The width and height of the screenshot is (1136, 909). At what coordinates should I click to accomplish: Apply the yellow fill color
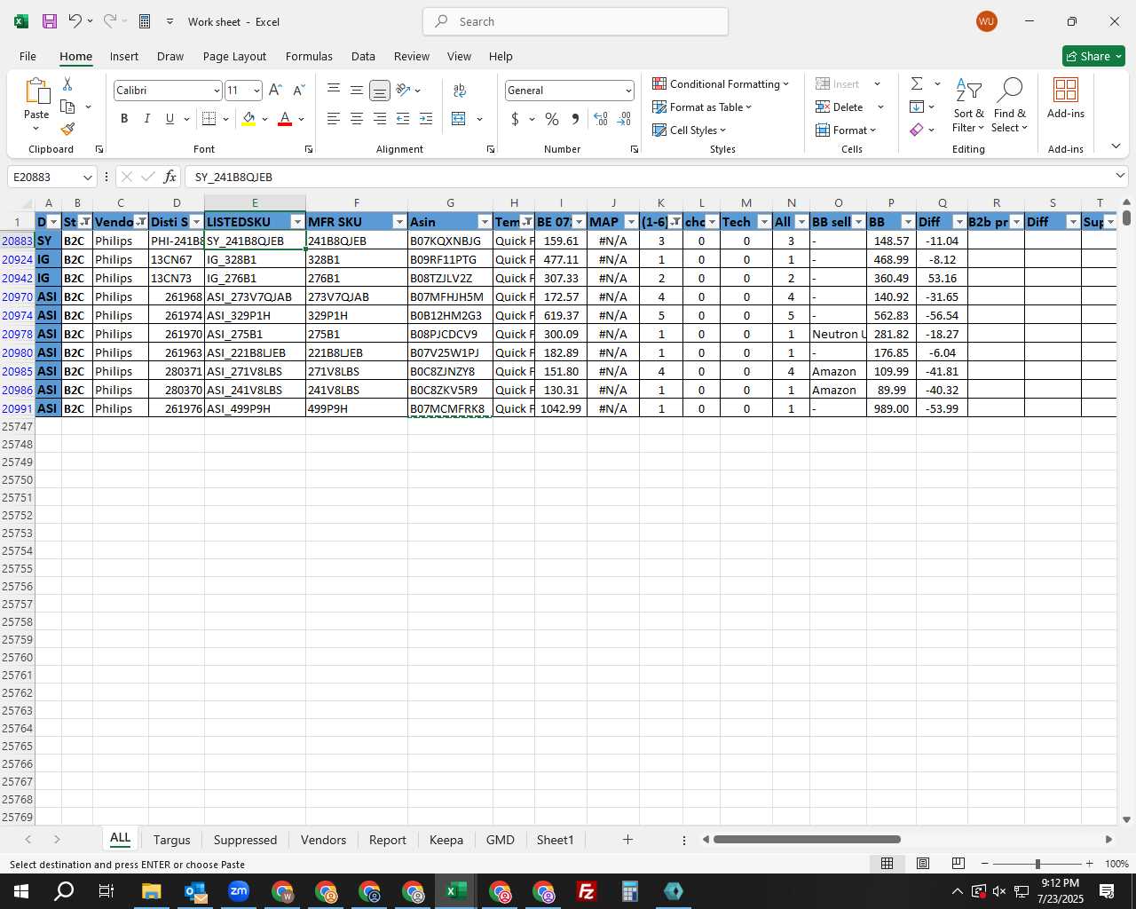click(x=248, y=119)
